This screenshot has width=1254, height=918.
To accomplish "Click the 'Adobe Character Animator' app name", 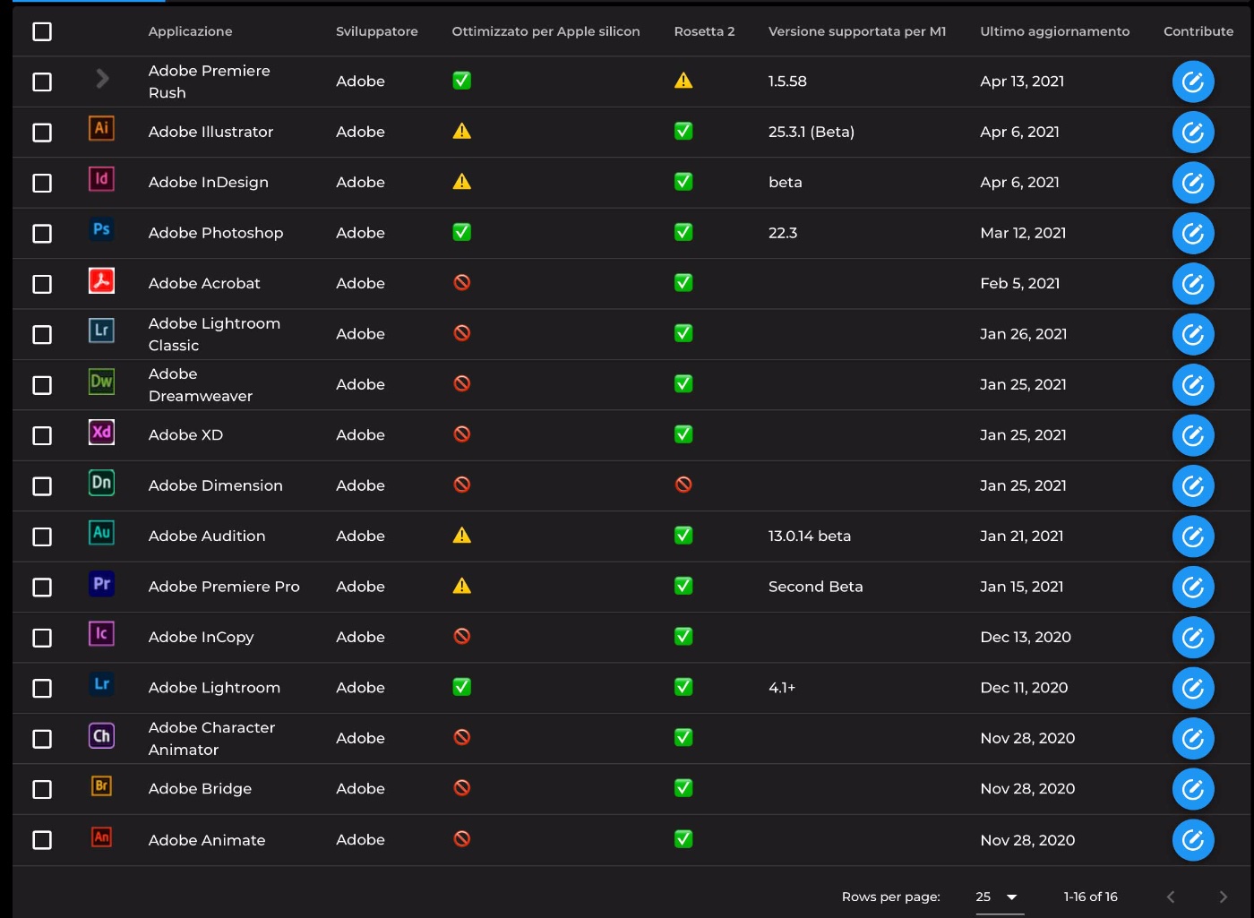I will point(211,739).
